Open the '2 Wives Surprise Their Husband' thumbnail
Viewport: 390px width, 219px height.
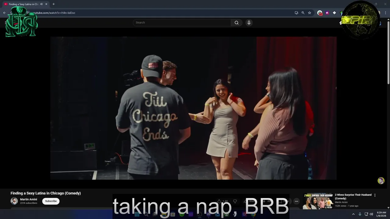[x=318, y=201]
